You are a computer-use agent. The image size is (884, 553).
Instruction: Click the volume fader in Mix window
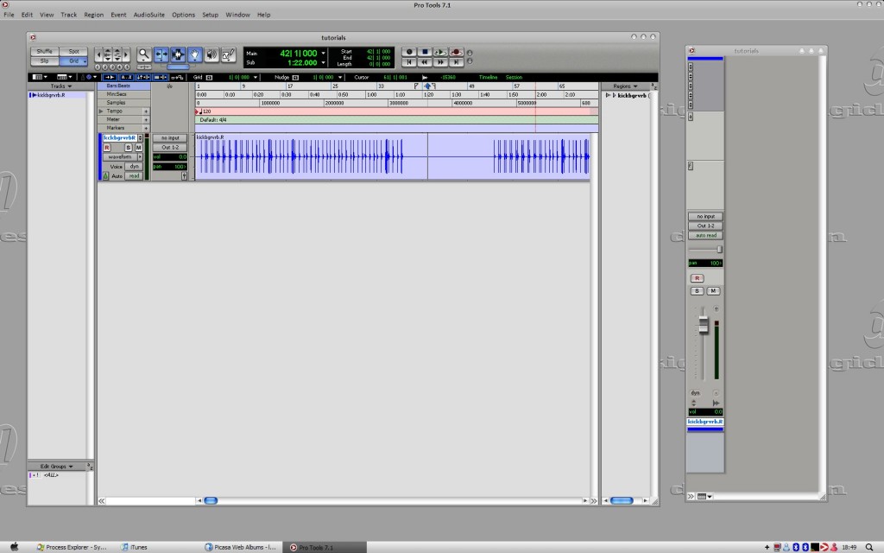[703, 324]
